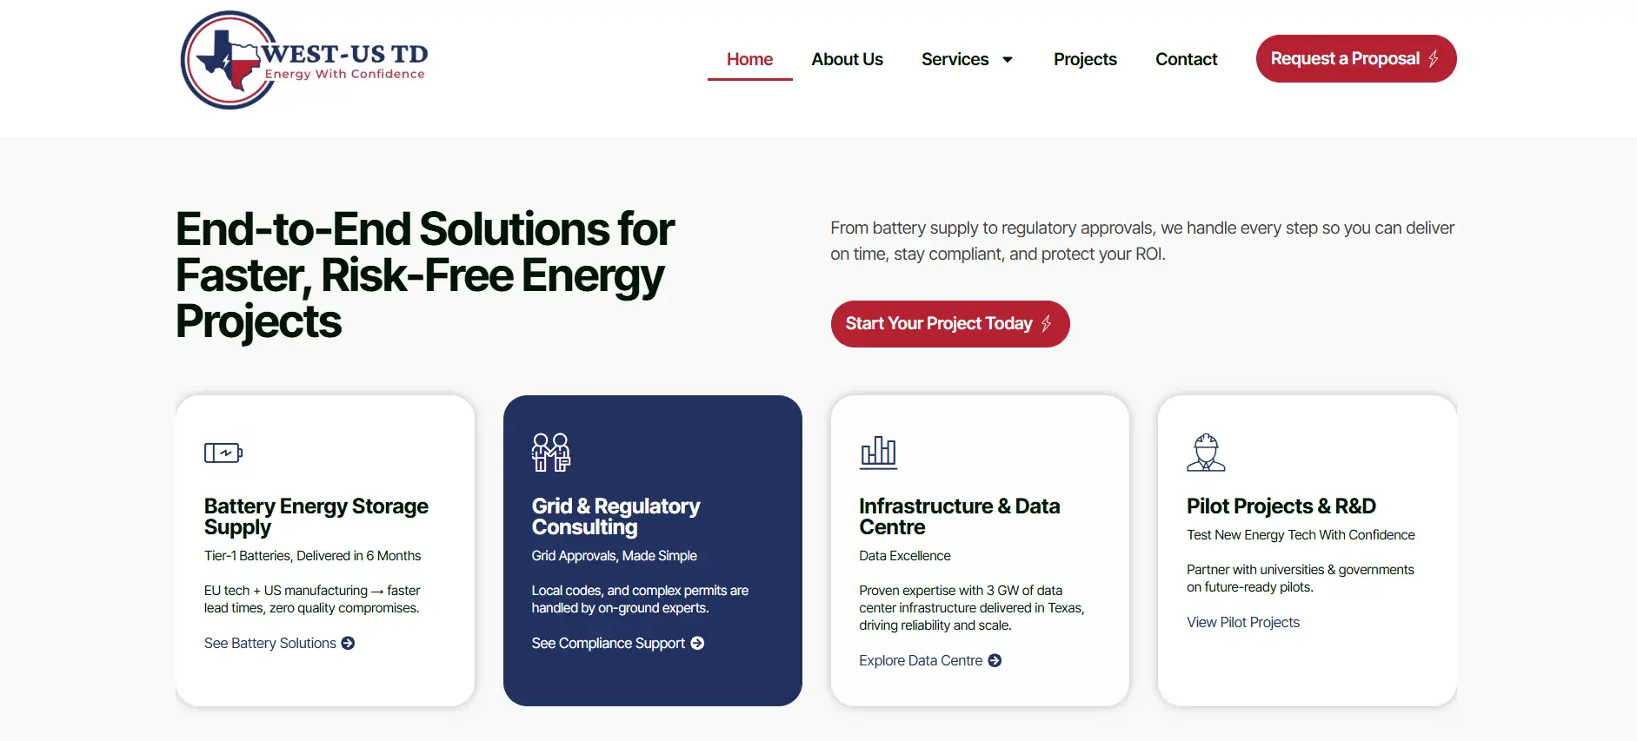The width and height of the screenshot is (1637, 741).
Task: Click the engineer helmet icon on Pilot Projects card
Action: (x=1206, y=452)
